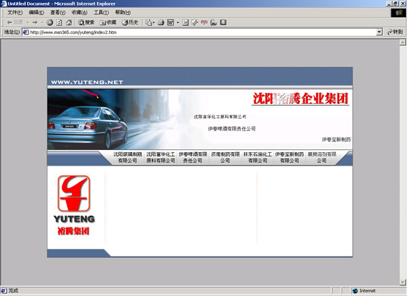The height and width of the screenshot is (296, 407).
Task: Click the vertical scrollbar up arrow
Action: click(402, 42)
